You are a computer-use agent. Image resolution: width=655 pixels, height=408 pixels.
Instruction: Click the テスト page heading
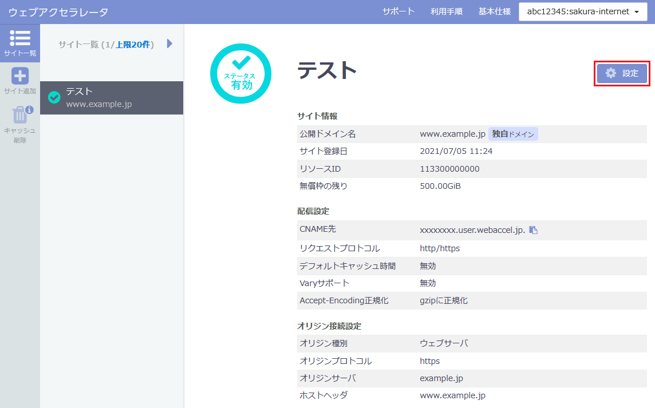tap(327, 70)
